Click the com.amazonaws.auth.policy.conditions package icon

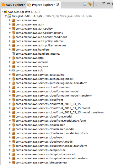[x=13, y=37]
